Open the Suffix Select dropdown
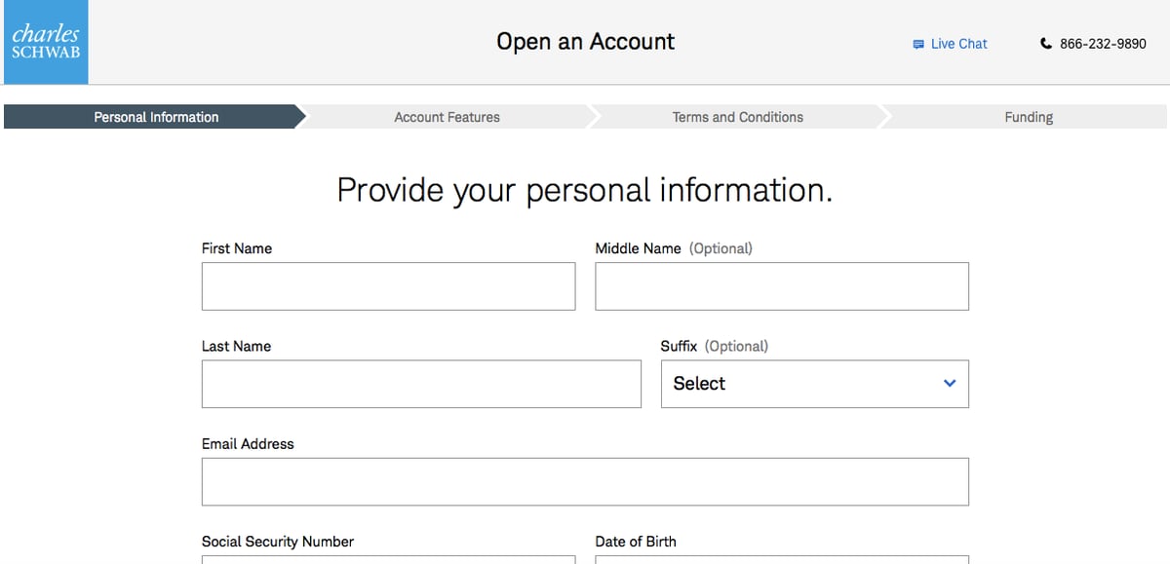1170x564 pixels. (x=814, y=384)
